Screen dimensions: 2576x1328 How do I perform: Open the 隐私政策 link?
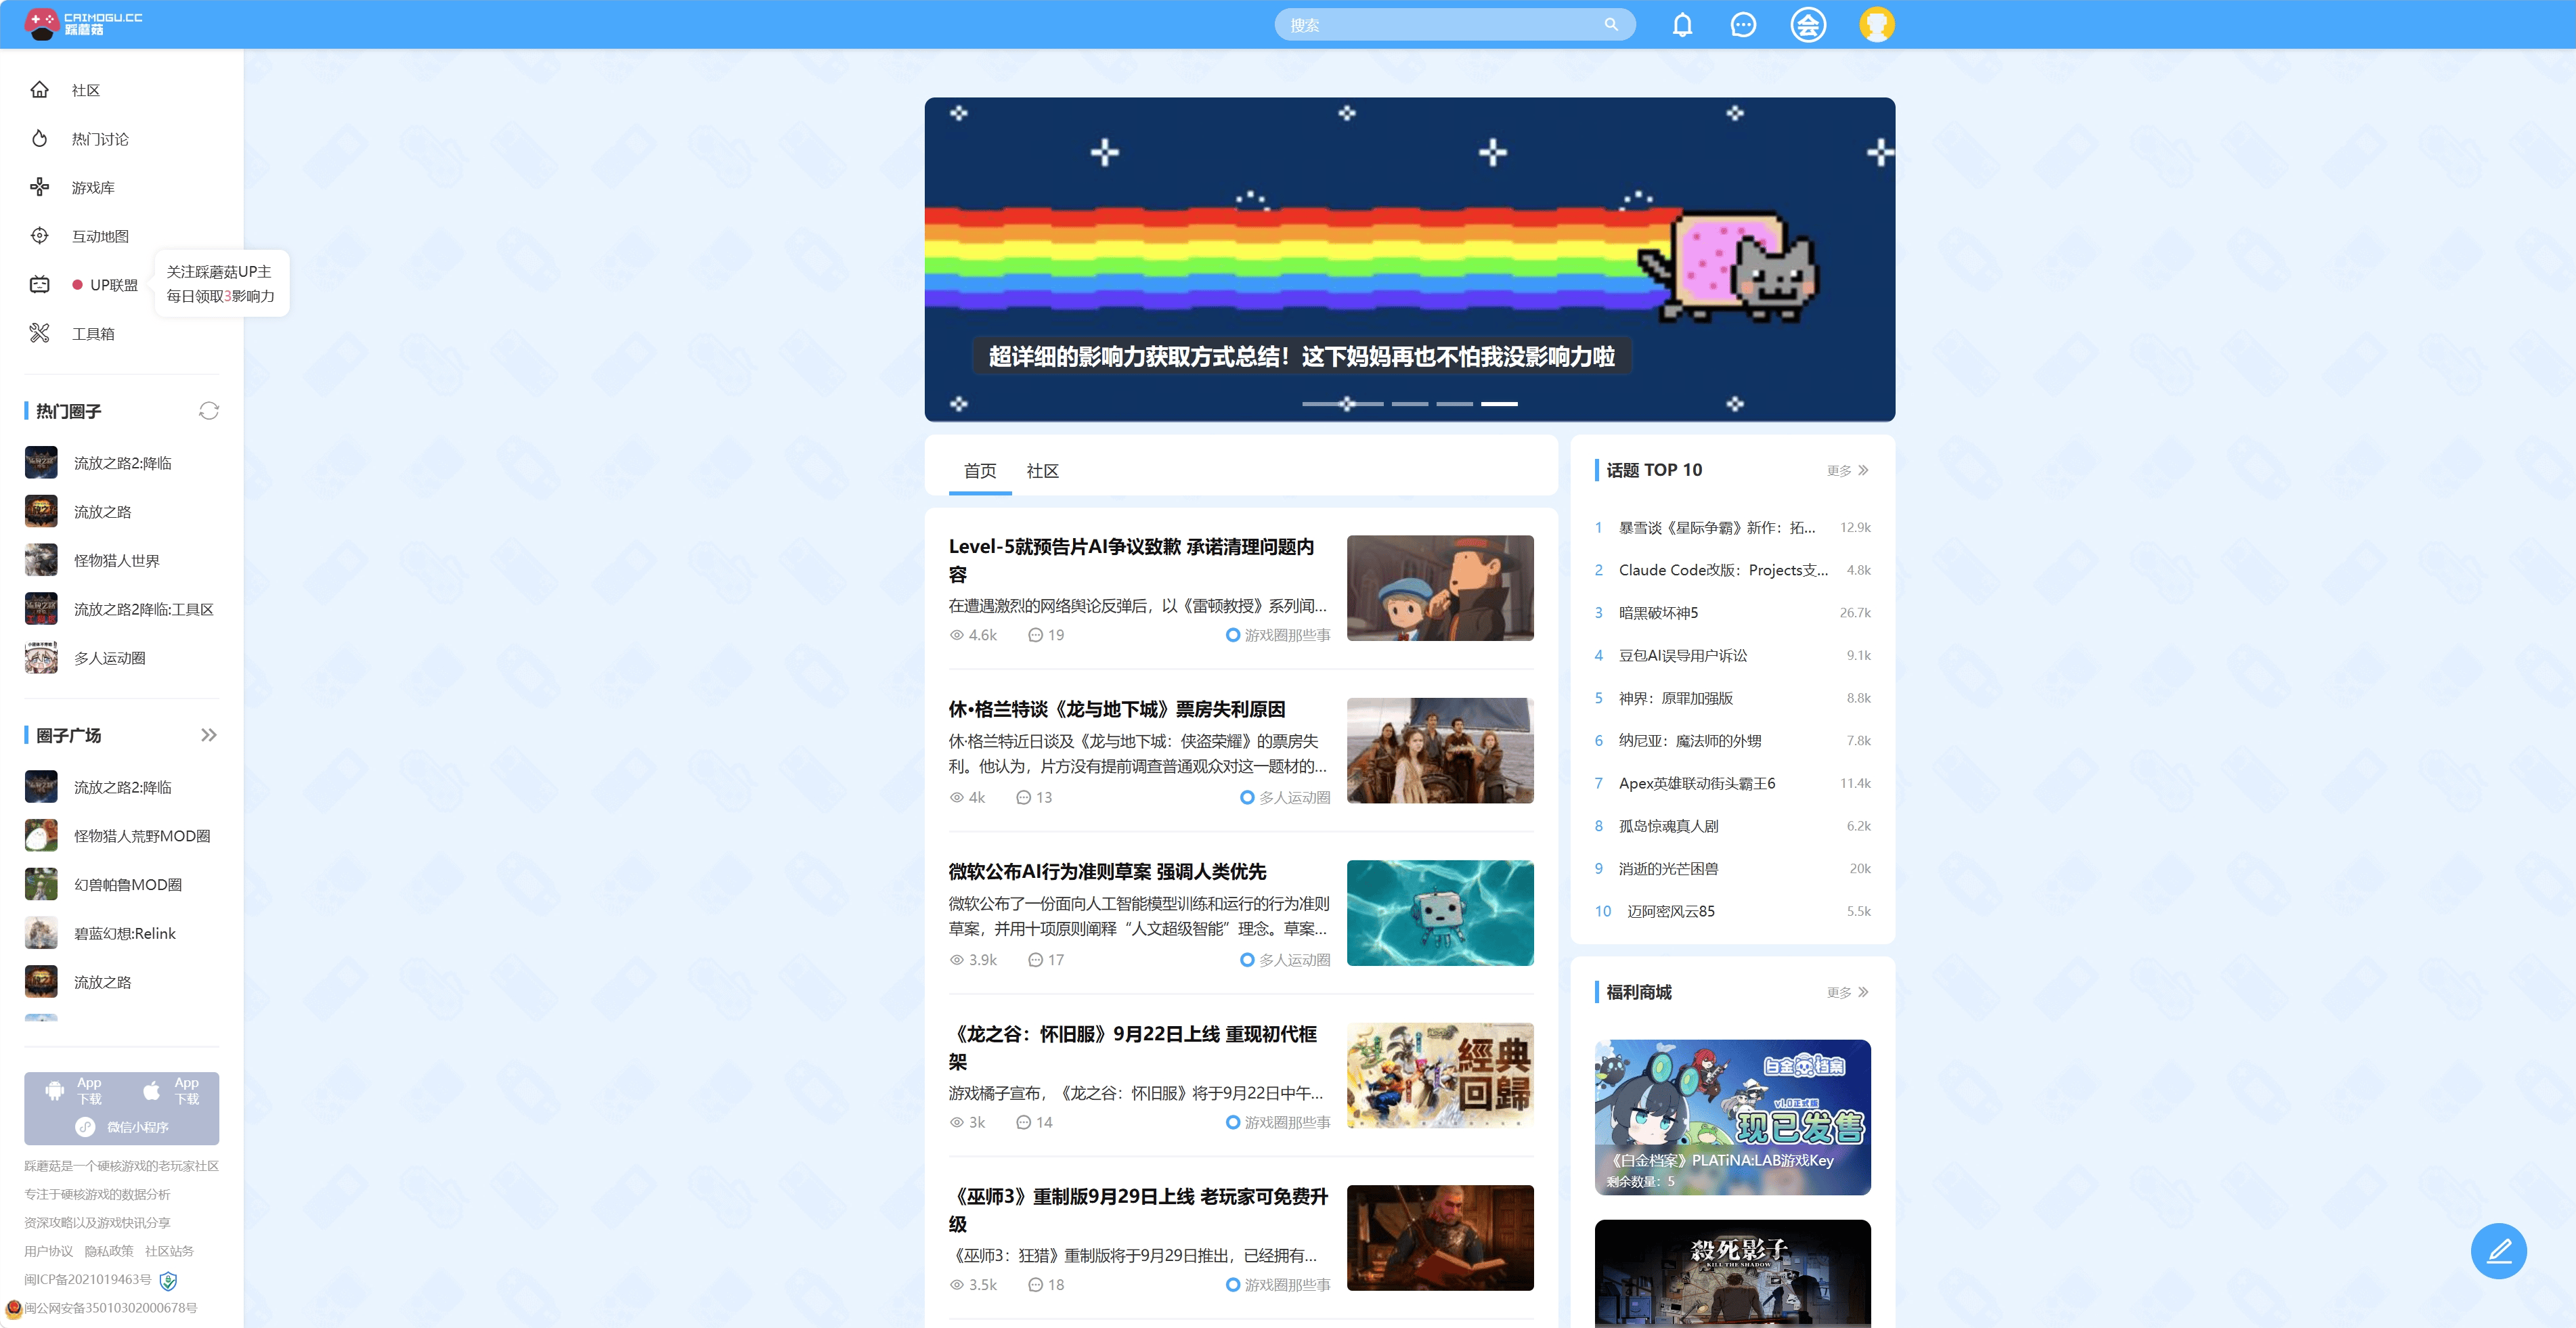pos(109,1251)
